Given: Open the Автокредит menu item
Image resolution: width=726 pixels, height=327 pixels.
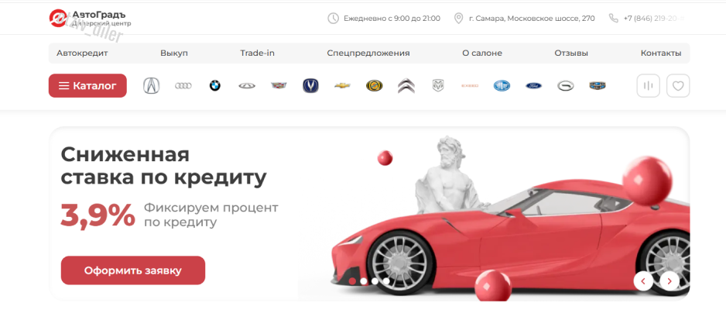Looking at the screenshot, I should pyautogui.click(x=82, y=53).
